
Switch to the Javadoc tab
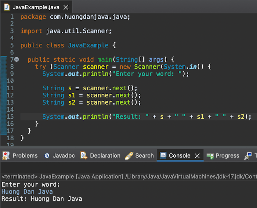[59, 155]
